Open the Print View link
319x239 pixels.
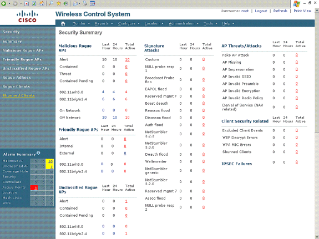302,11
